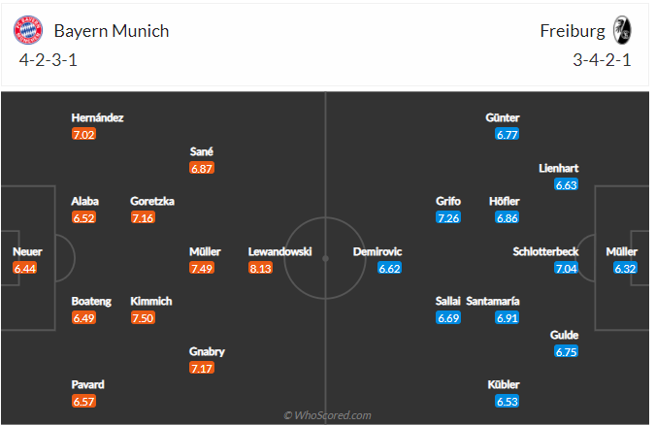Select the Günter player name
The height and width of the screenshot is (425, 655).
(x=503, y=117)
